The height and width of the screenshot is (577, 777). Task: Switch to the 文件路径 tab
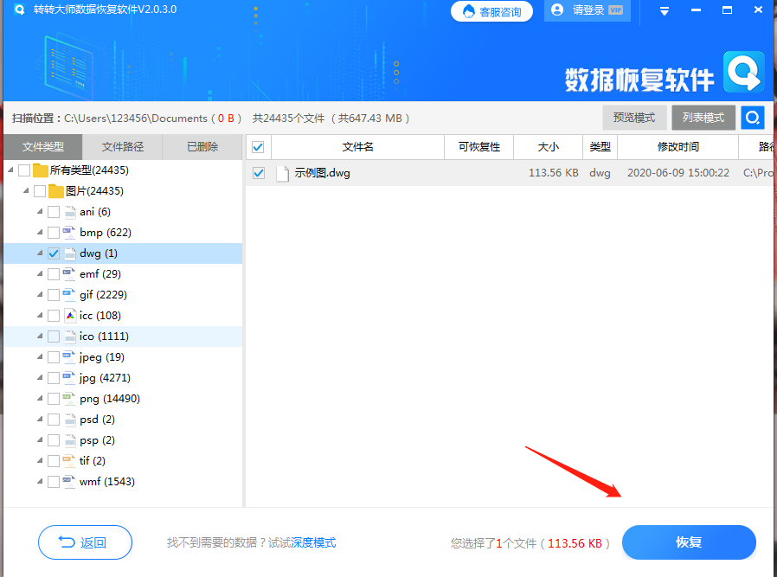(x=122, y=147)
